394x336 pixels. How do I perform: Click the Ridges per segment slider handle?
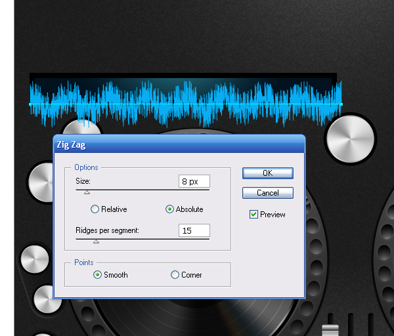[x=96, y=241]
